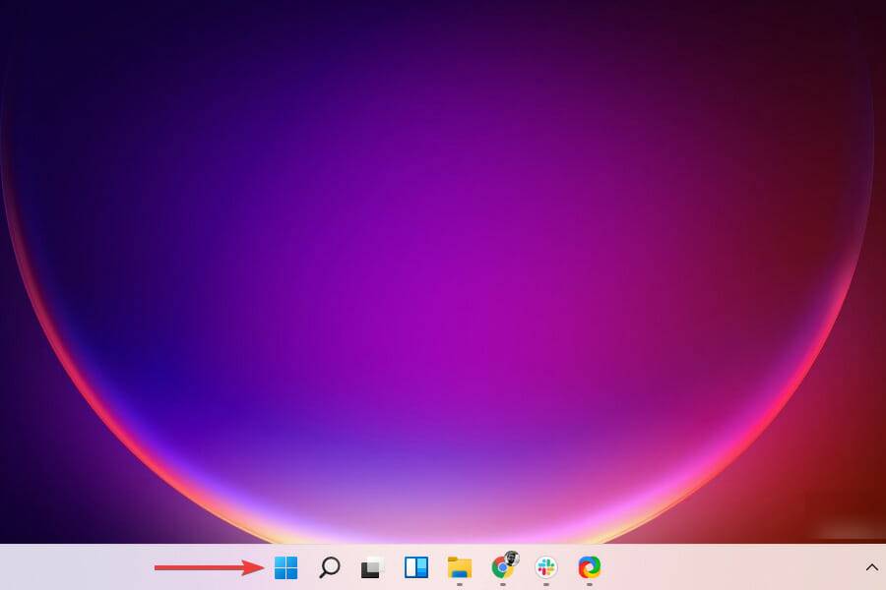Open Search from the taskbar magnifier
886x590 pixels.
[x=330, y=567]
